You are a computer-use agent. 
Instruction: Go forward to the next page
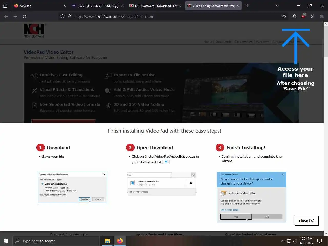coord(15,16)
